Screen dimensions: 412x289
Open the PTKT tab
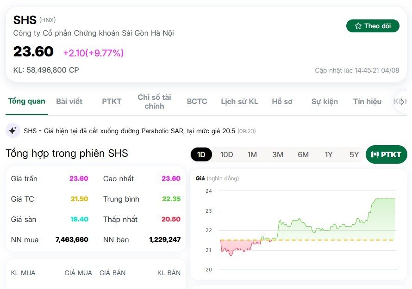(x=111, y=101)
